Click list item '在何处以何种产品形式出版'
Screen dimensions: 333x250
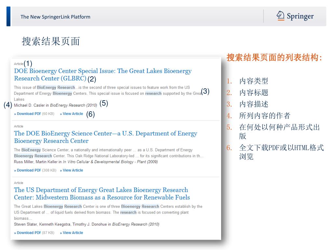point(279,132)
